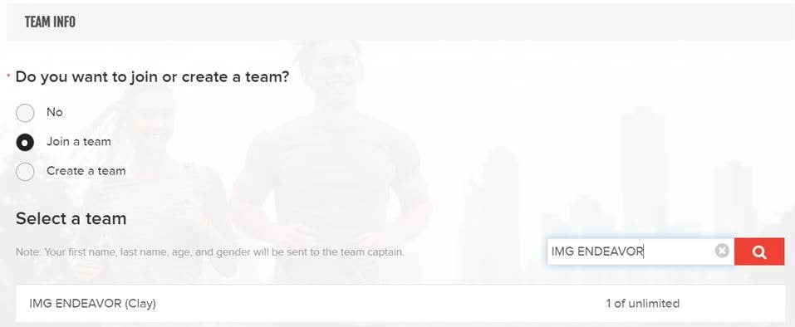795x327 pixels.
Task: Click "1 of unlimited" in the team row
Action: point(642,304)
